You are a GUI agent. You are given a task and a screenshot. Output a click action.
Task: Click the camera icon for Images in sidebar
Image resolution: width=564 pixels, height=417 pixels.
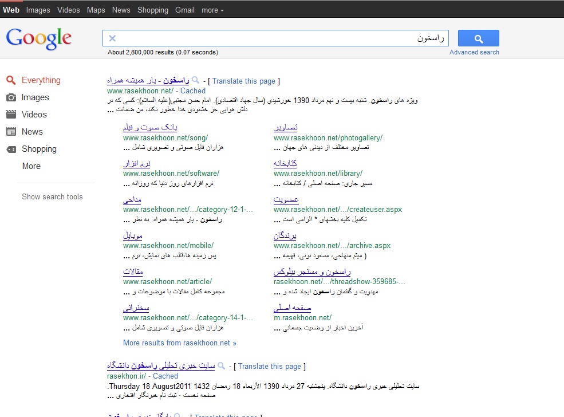tap(11, 97)
